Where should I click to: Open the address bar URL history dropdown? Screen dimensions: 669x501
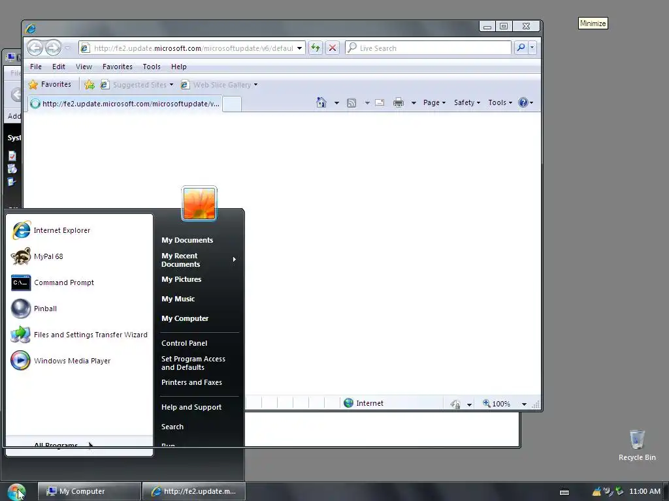tap(299, 48)
